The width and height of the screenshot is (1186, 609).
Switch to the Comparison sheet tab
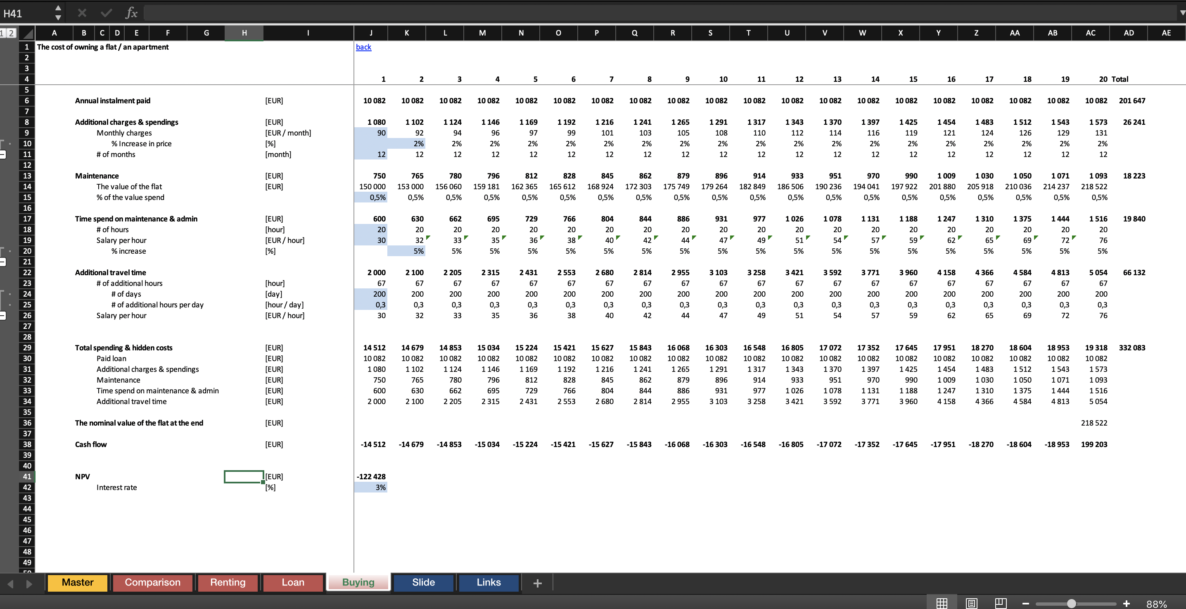point(152,582)
